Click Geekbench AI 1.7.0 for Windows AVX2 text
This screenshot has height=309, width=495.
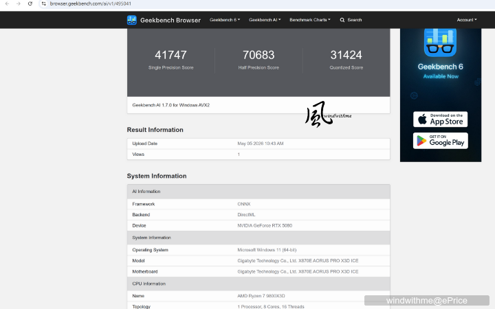click(170, 105)
